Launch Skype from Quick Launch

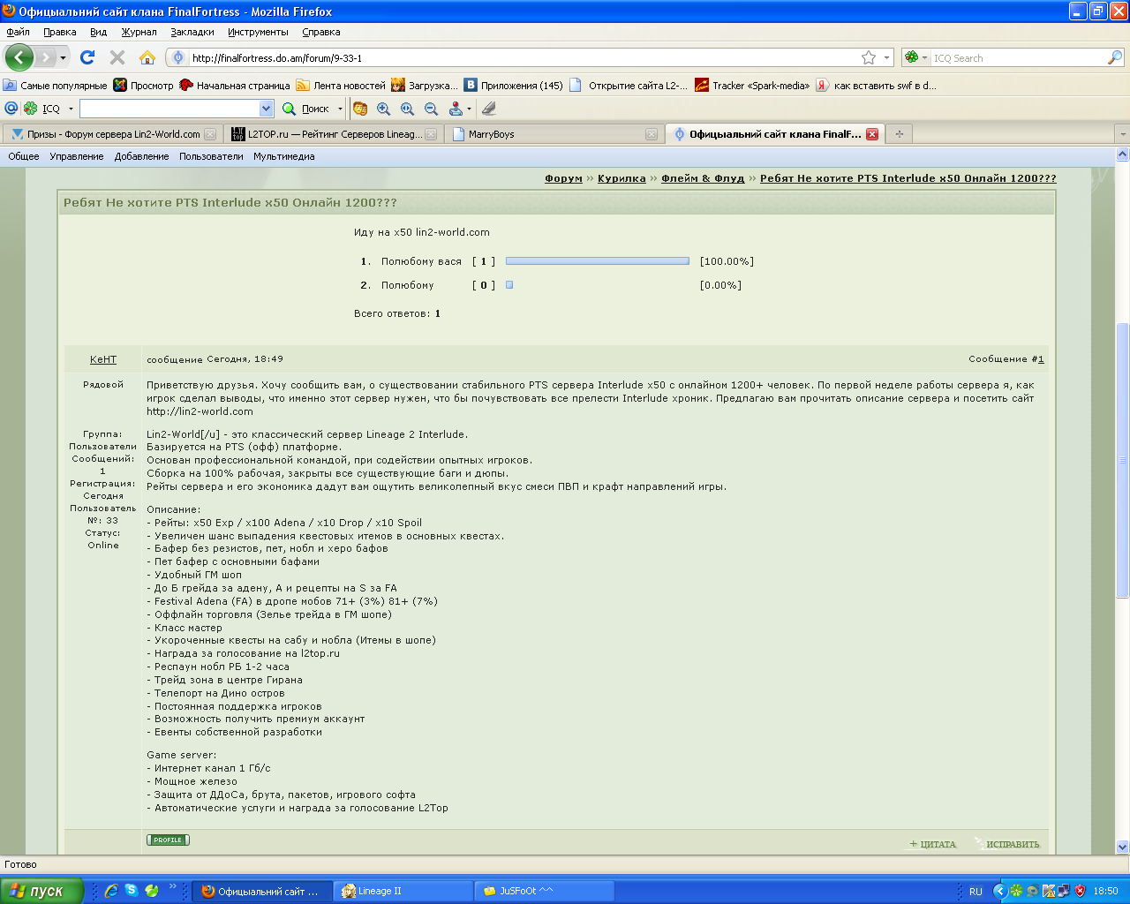(132, 891)
